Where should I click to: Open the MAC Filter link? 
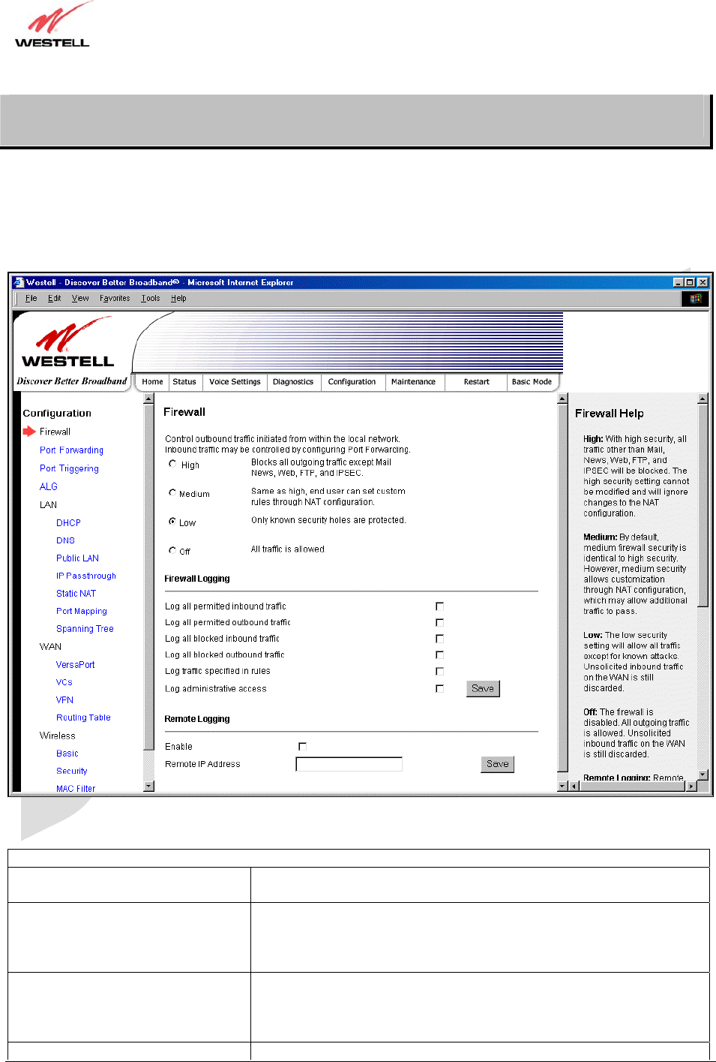pos(76,788)
